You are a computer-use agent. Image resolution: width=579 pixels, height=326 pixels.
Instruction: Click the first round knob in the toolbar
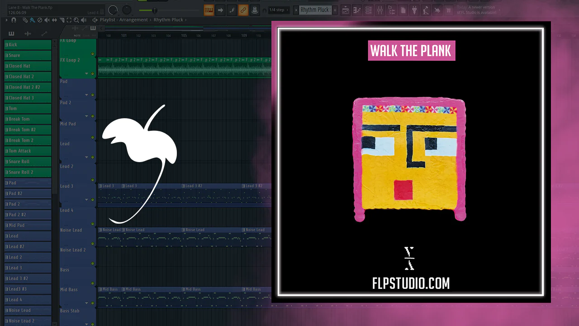tap(113, 10)
